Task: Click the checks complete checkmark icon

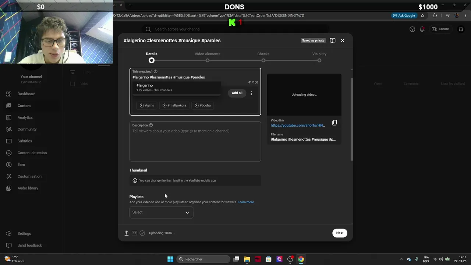Action: pyautogui.click(x=142, y=233)
